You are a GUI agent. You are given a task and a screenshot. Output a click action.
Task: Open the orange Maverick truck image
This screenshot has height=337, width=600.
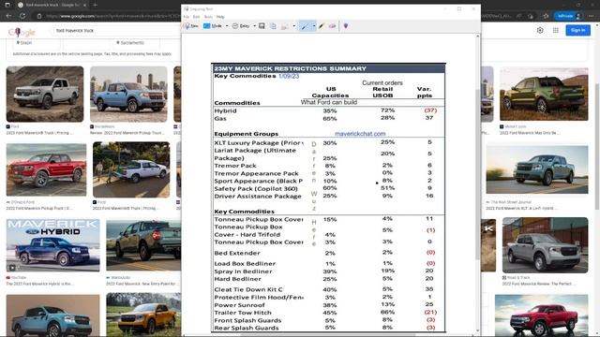coord(143,315)
